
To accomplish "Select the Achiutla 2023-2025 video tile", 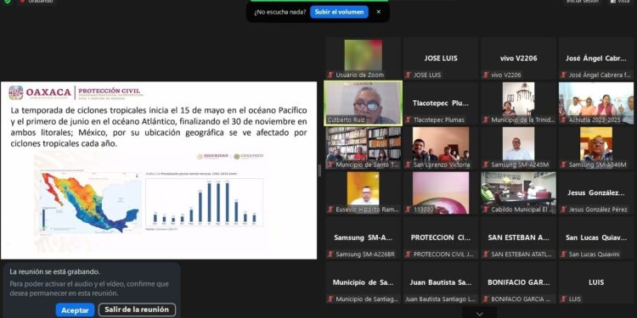I will tap(596, 103).
